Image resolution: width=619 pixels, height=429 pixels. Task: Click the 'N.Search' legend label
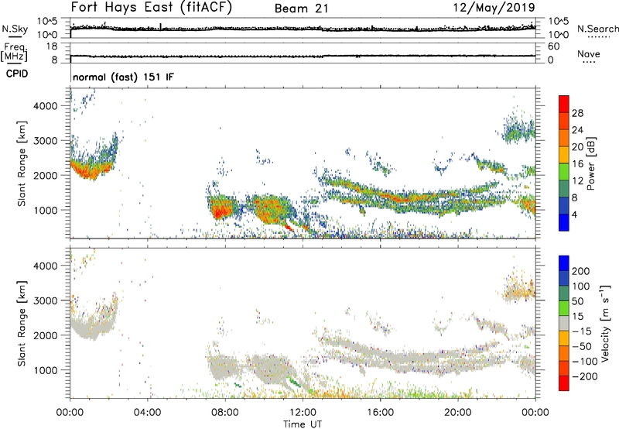(x=597, y=29)
